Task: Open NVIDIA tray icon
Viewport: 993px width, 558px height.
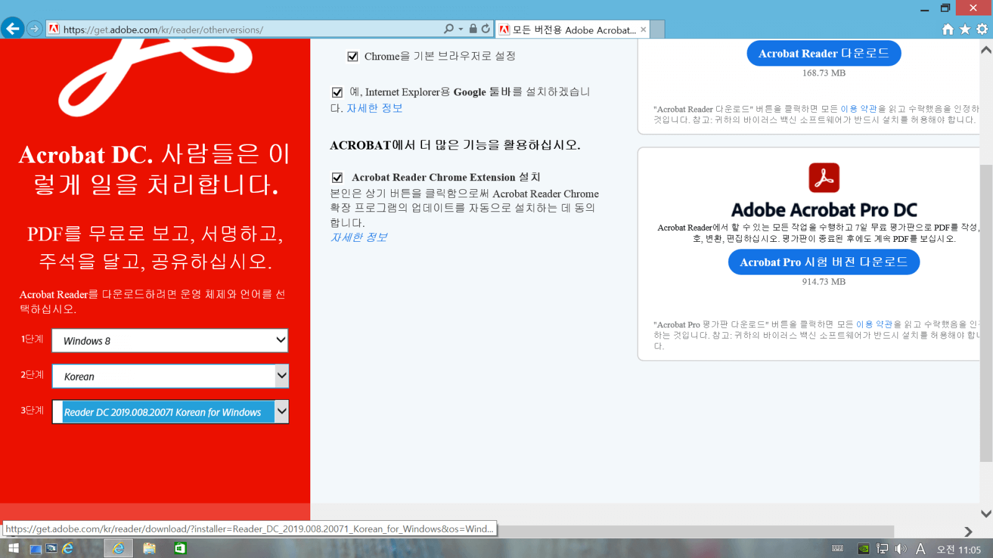Action: (x=863, y=548)
